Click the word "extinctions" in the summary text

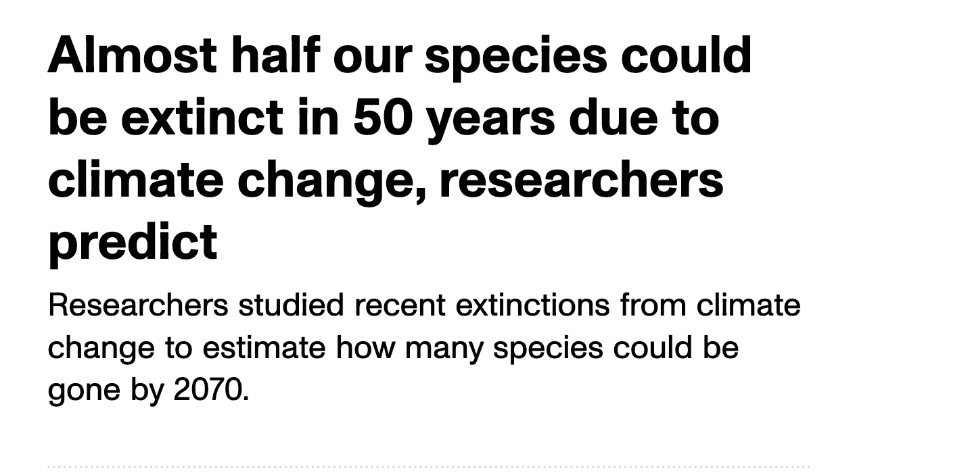(533, 305)
